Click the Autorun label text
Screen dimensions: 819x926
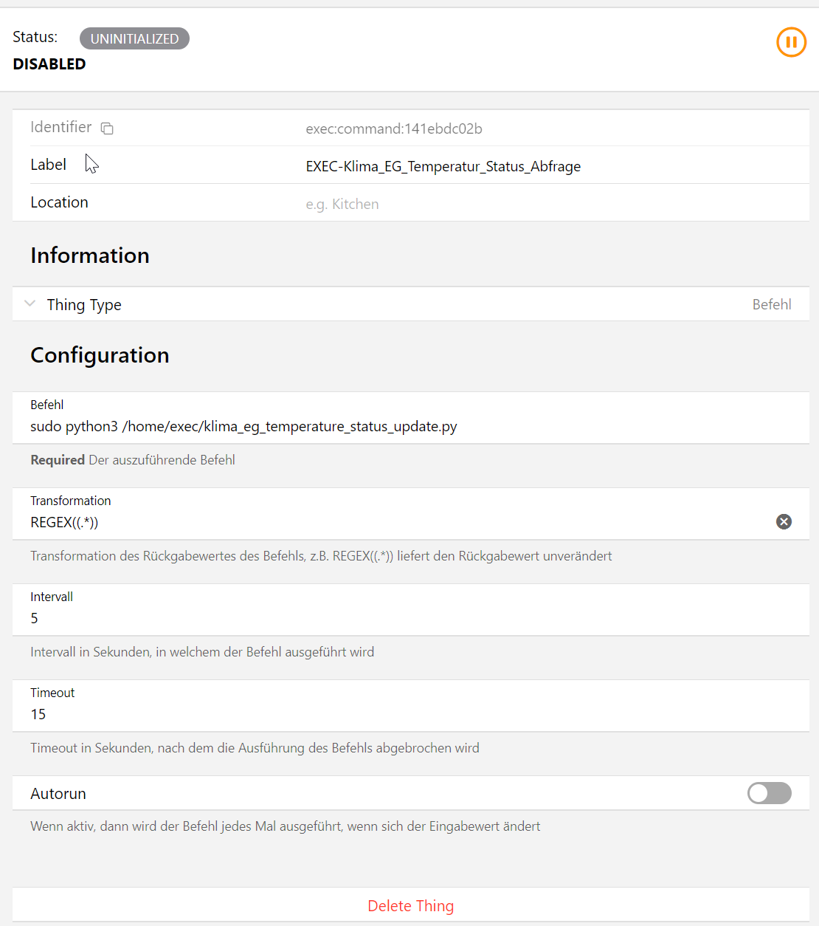58,794
